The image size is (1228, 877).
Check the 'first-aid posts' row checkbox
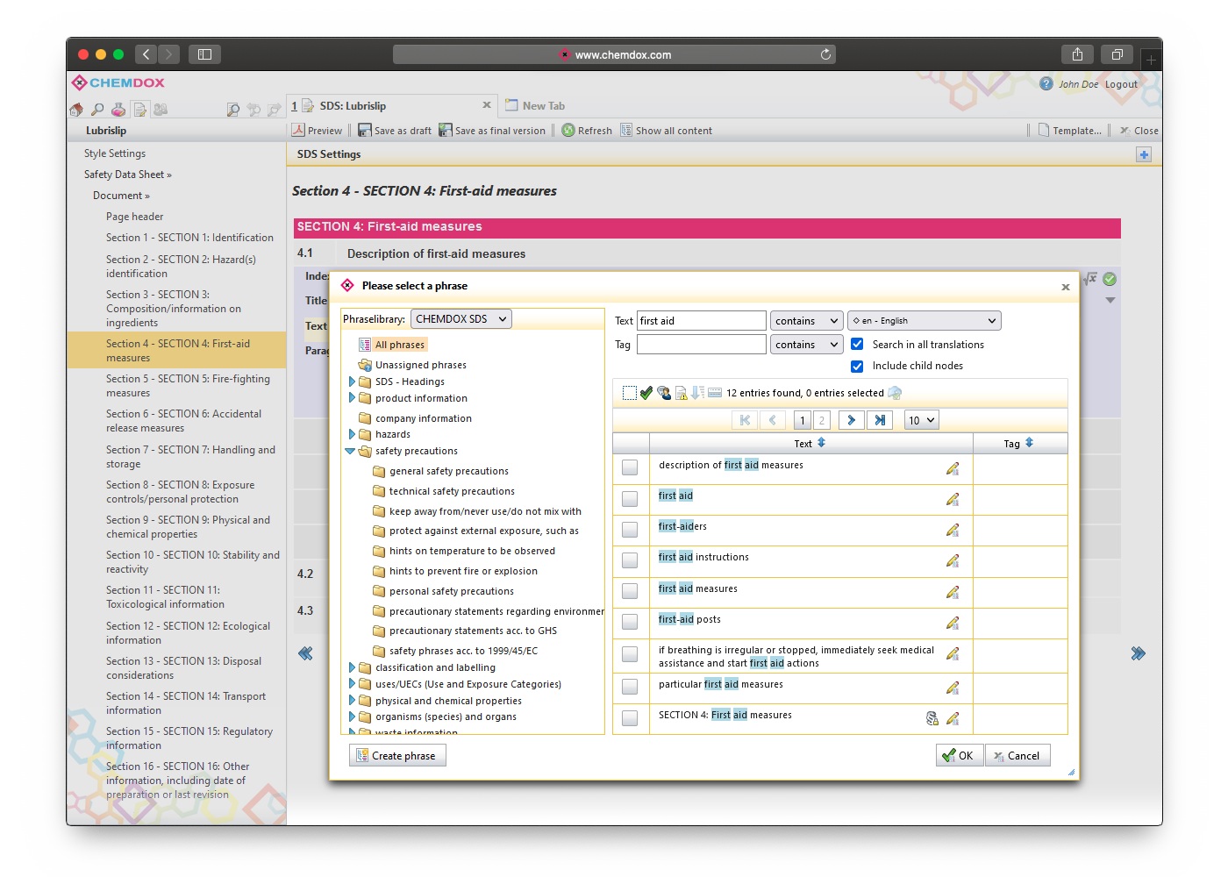(x=630, y=622)
